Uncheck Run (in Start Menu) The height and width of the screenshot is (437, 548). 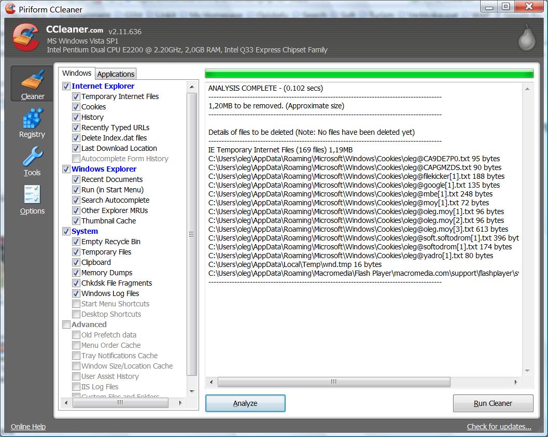pos(76,190)
